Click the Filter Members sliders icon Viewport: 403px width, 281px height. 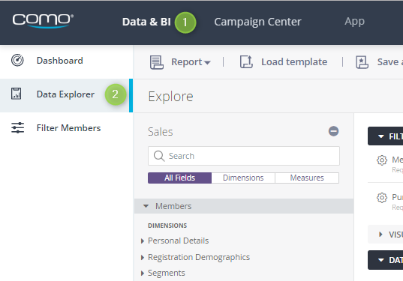point(17,128)
